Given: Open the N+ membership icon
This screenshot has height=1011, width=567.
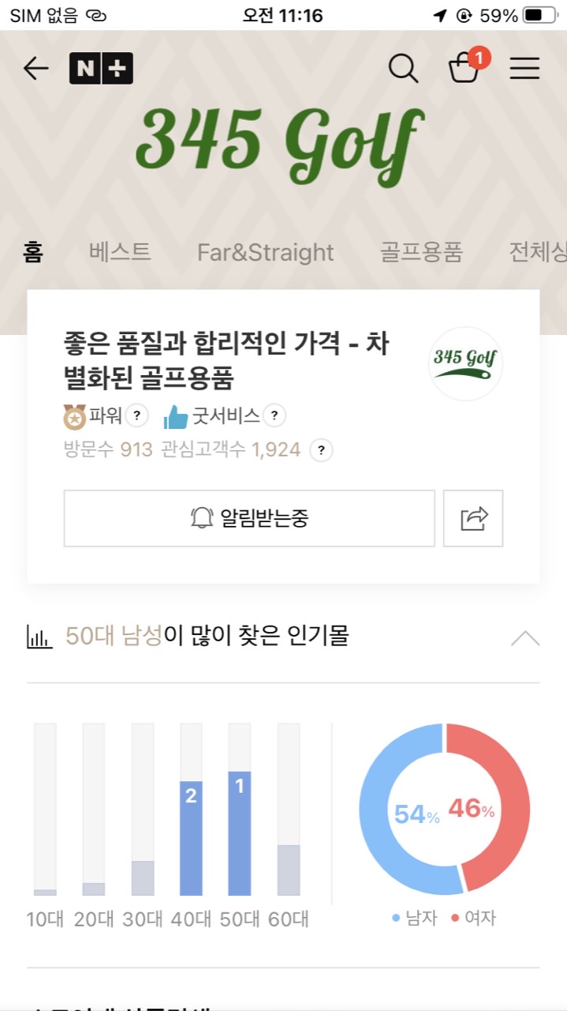Looking at the screenshot, I should 101,69.
